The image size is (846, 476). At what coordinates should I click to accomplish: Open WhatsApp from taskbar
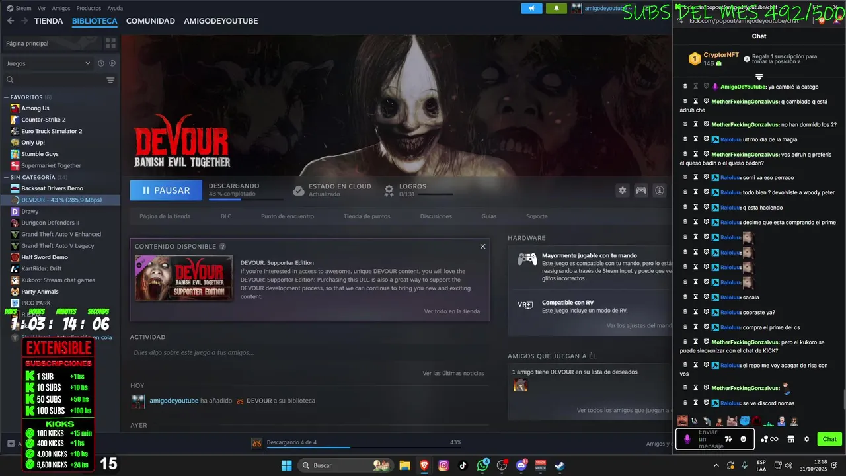[x=483, y=465]
